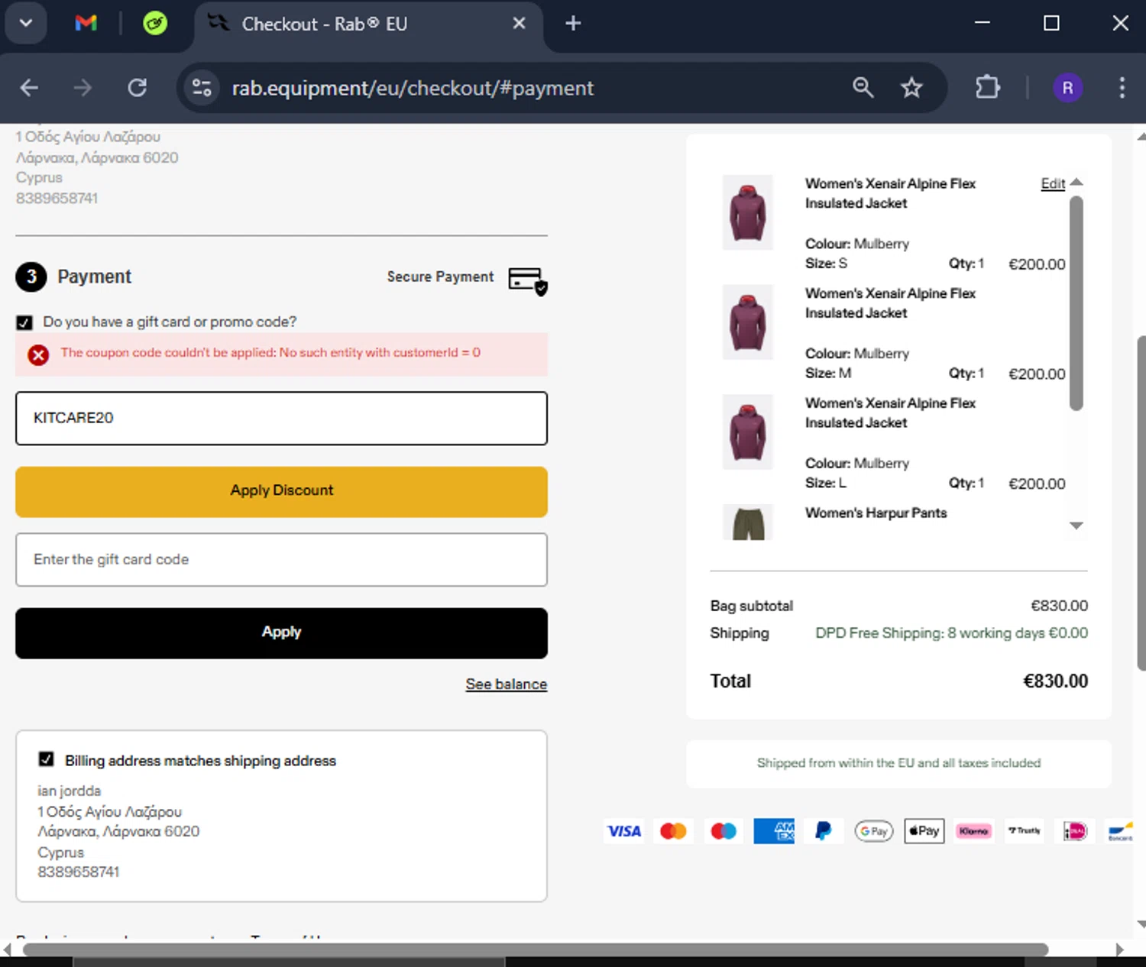Open the See balance link

[506, 684]
